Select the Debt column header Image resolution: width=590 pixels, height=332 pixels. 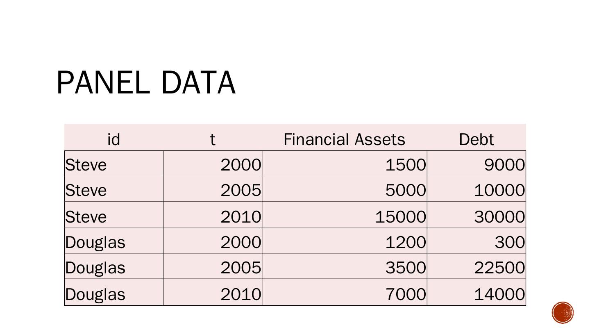click(476, 139)
